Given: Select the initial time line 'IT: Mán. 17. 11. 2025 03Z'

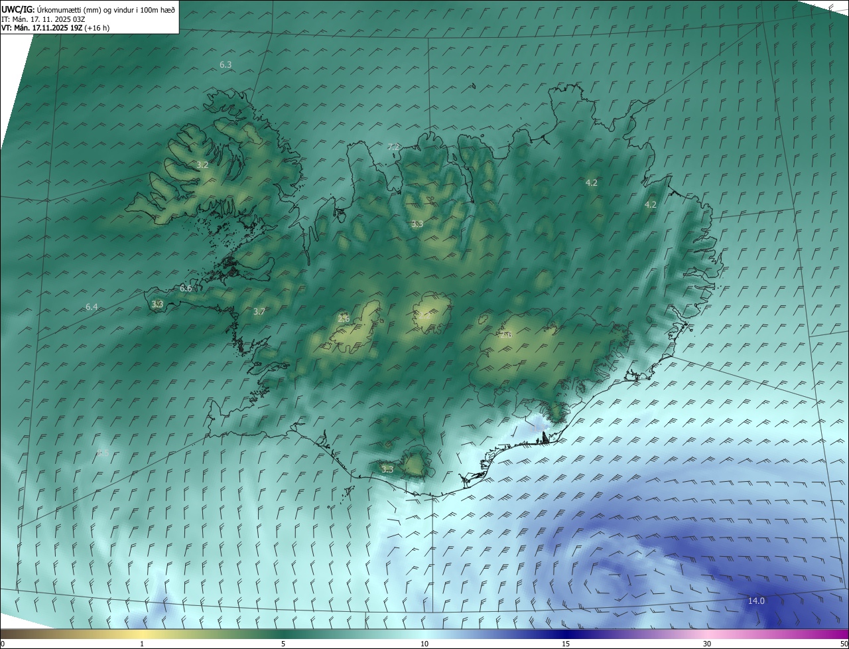Looking at the screenshot, I should [42, 19].
